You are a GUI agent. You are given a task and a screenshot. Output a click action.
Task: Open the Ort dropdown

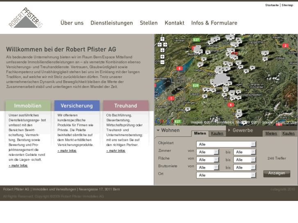coord(226,175)
